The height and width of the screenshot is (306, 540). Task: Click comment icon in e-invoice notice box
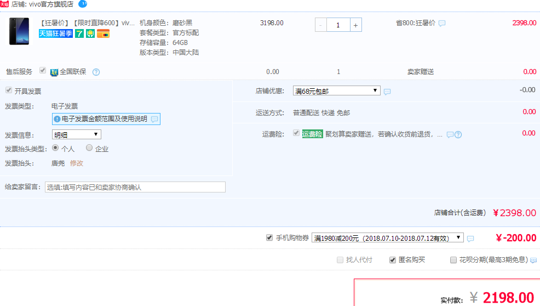(x=154, y=119)
